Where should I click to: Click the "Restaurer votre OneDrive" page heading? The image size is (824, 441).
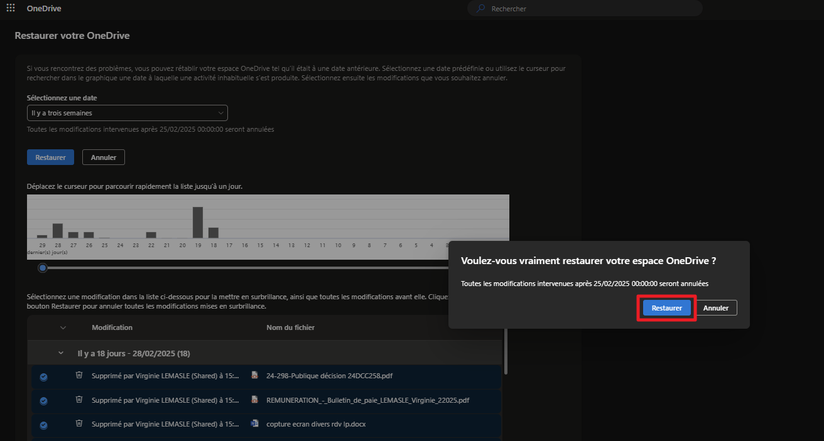pos(72,36)
